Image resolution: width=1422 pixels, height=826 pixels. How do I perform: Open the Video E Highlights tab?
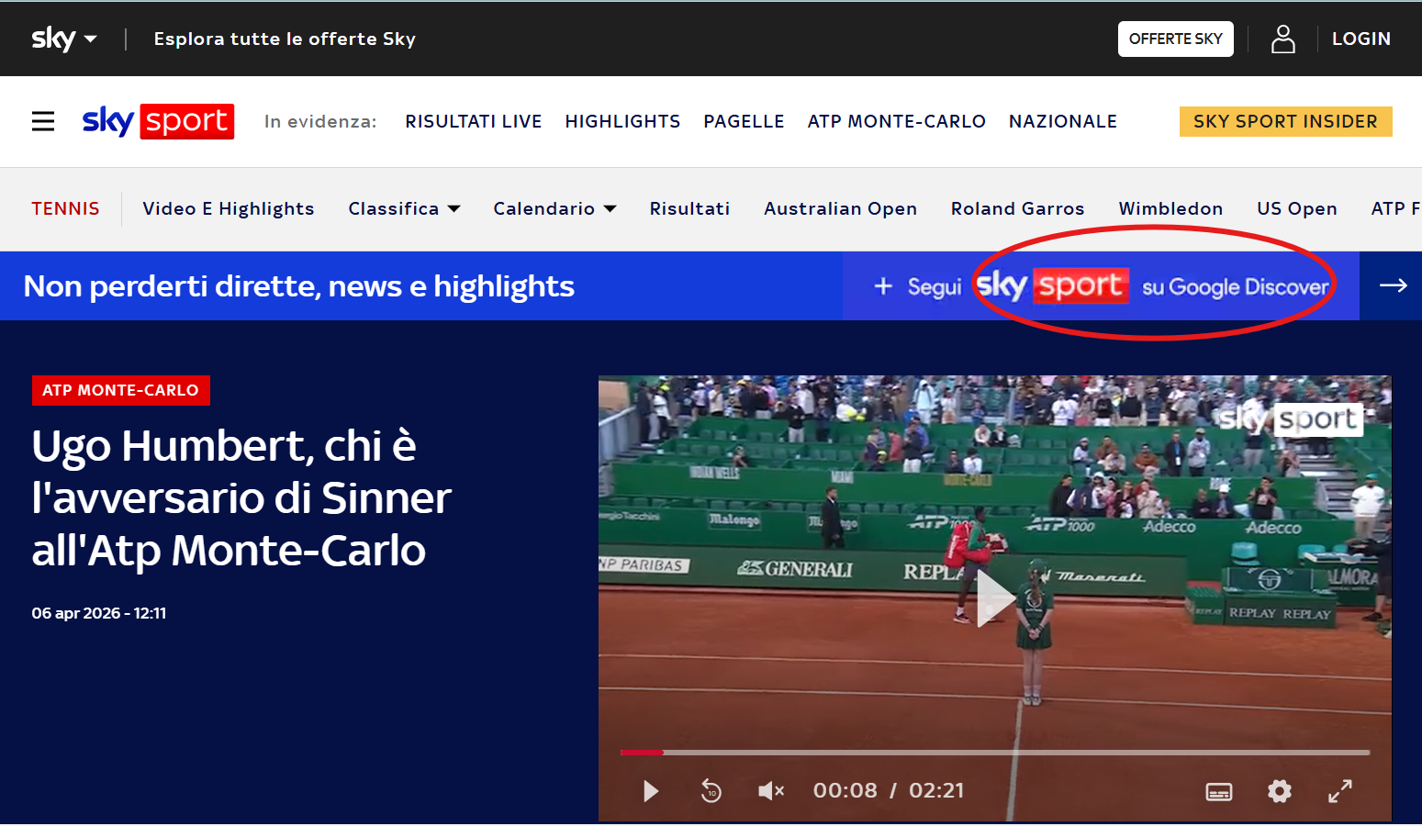(x=228, y=208)
